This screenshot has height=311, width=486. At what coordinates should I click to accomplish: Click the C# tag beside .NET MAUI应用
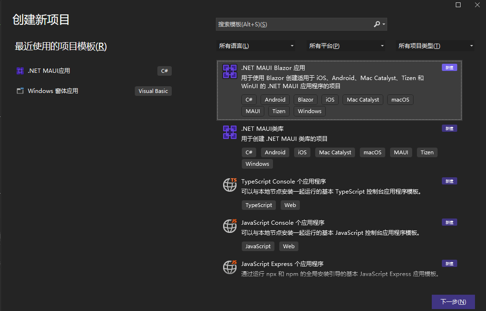pos(164,71)
